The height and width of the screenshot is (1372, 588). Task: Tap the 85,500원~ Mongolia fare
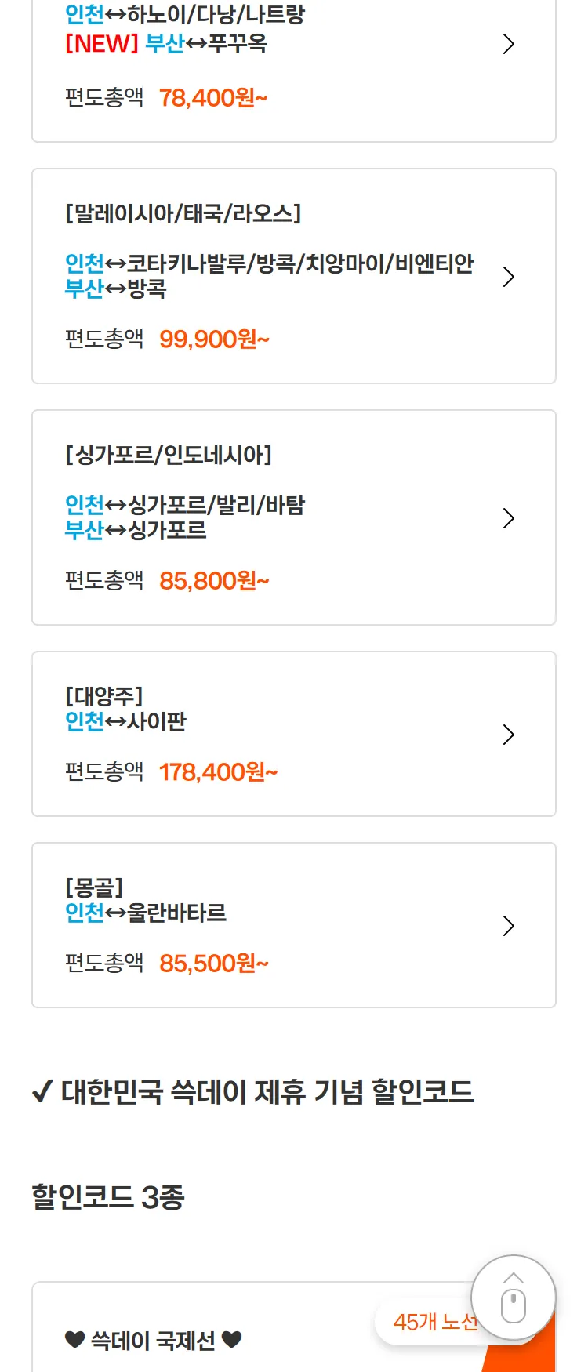(x=214, y=964)
